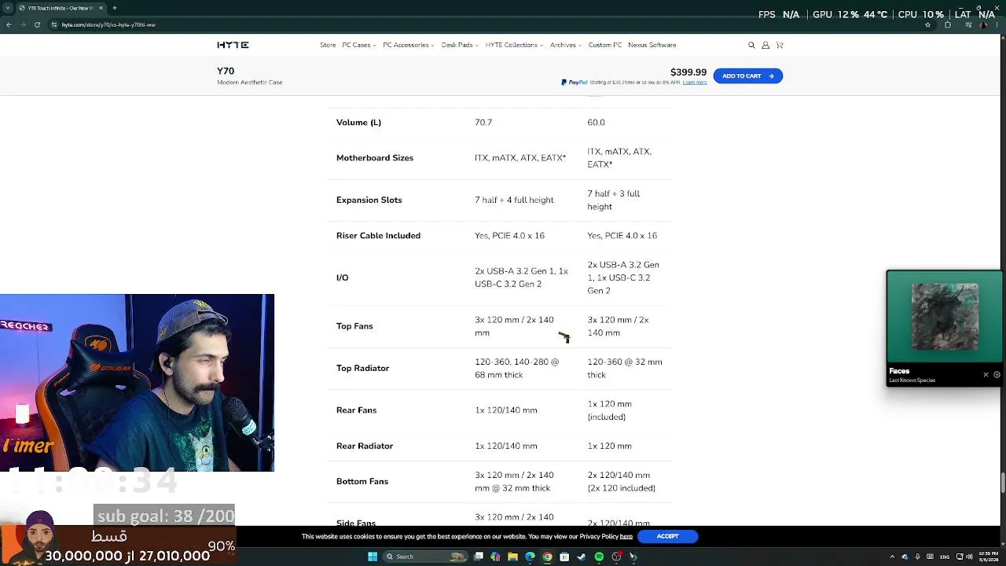Select the I/O row label
Viewport: 1006px width, 566px height.
[x=342, y=278]
